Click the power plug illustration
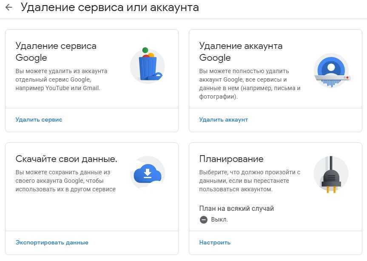367x261 pixels. pos(331,174)
